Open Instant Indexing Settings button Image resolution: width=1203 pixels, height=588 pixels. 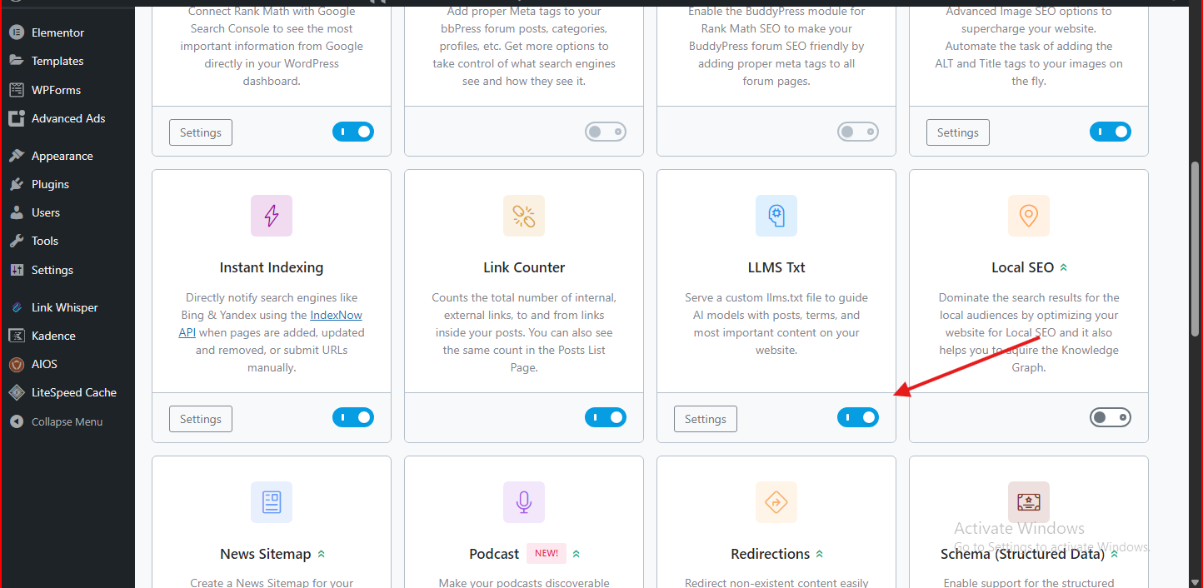click(x=200, y=419)
